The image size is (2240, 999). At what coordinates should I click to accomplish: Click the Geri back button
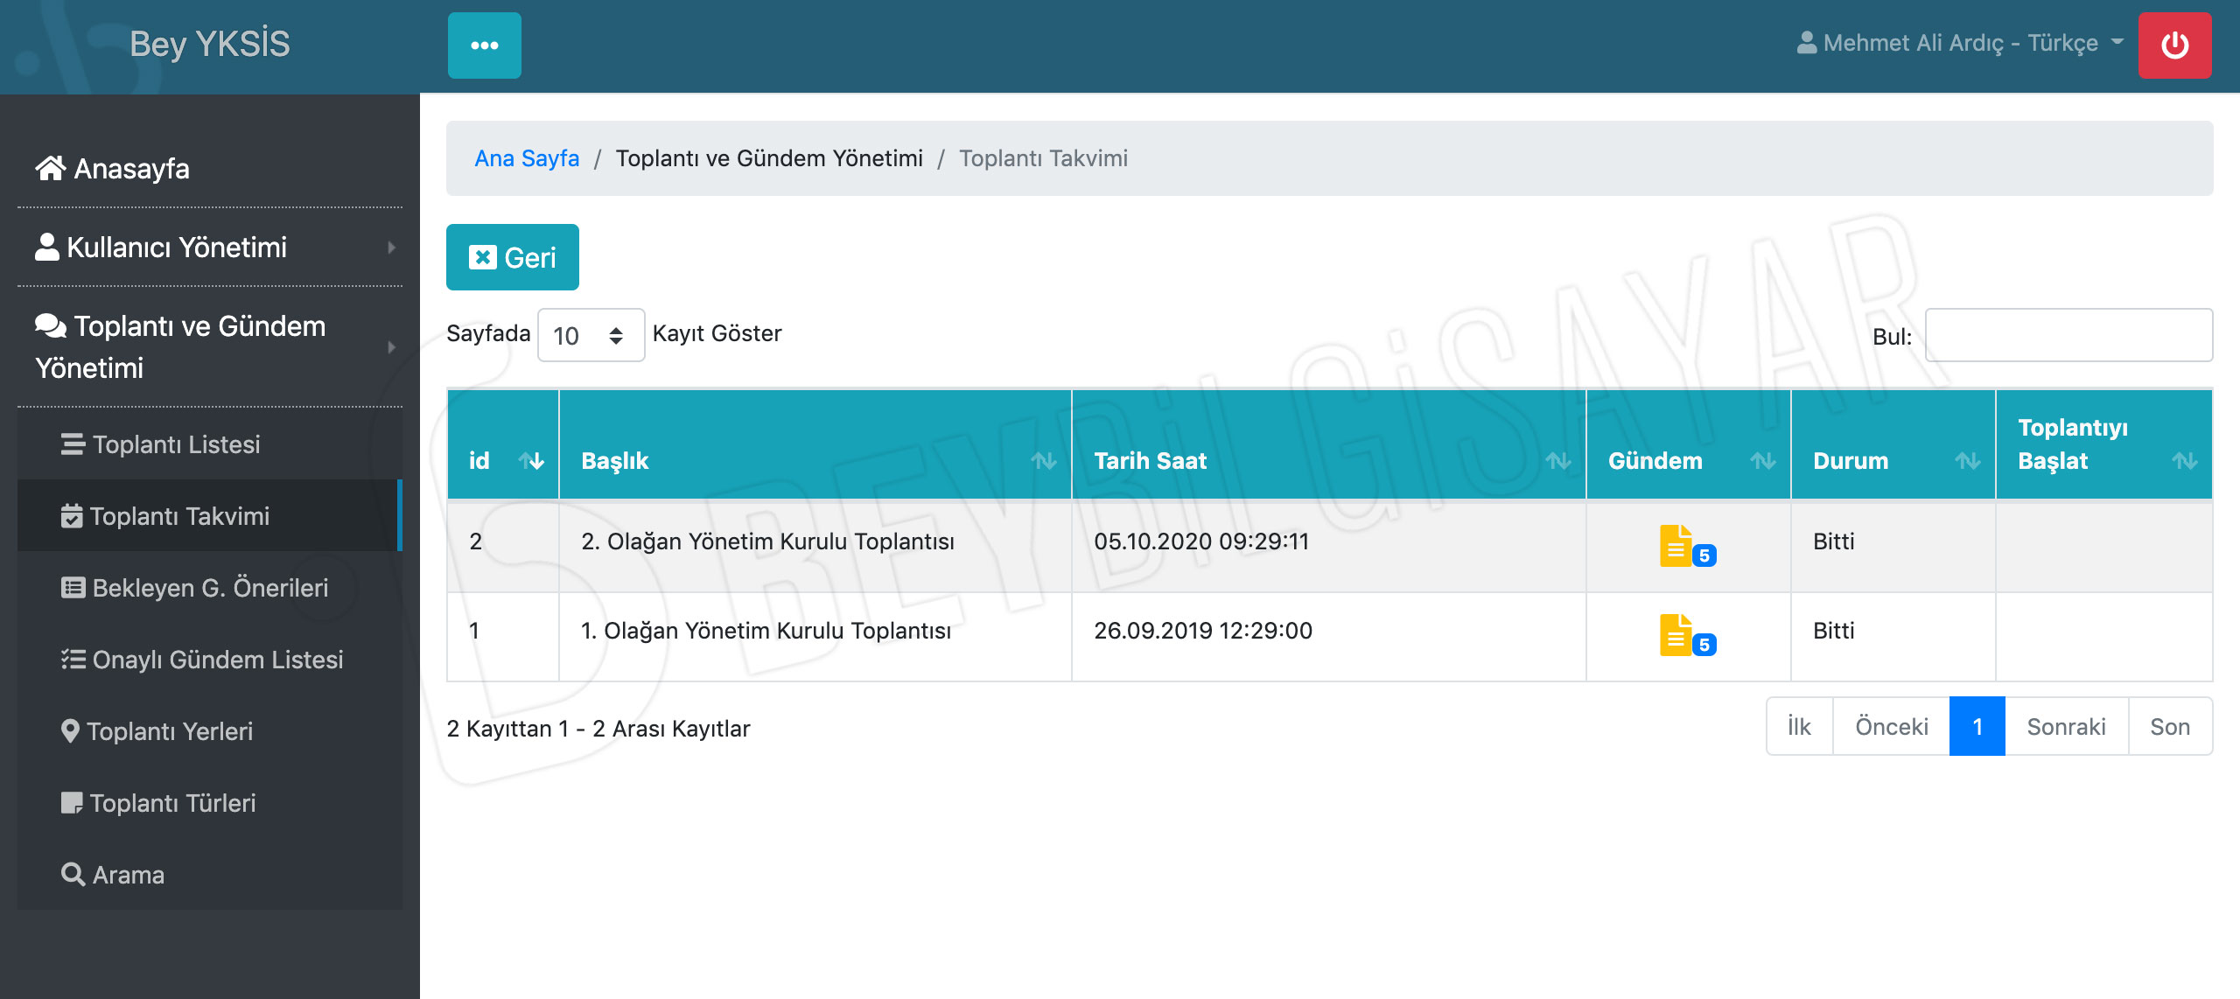(x=513, y=258)
